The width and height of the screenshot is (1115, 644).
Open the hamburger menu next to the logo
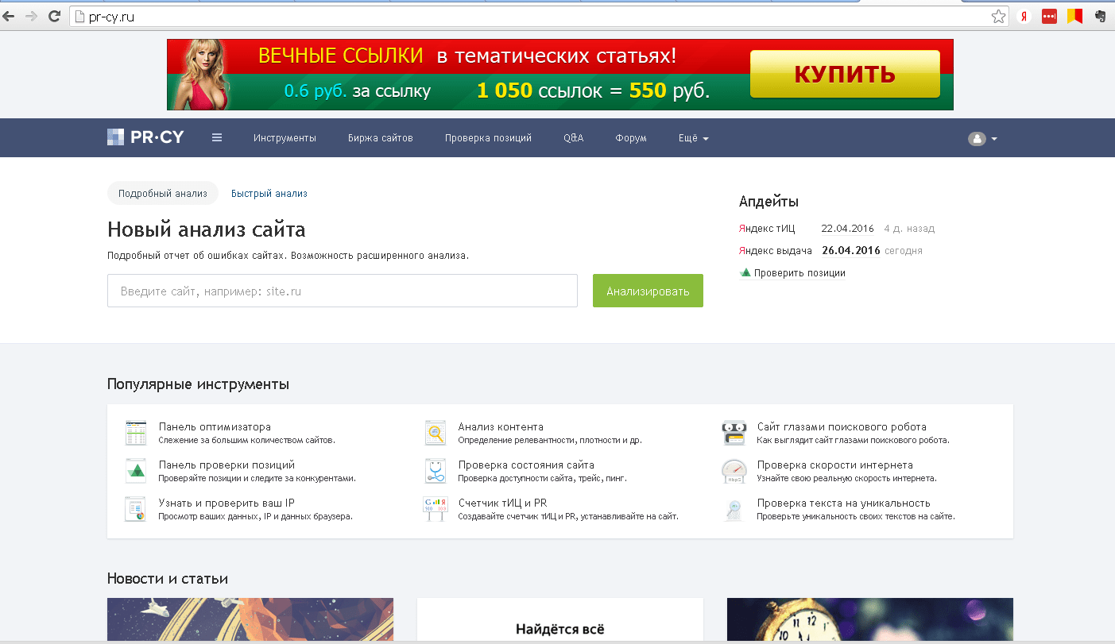pyautogui.click(x=216, y=137)
